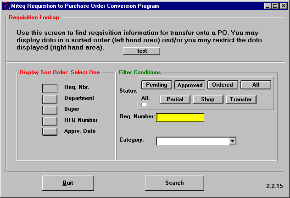Screen dimensions: 290x198
Task: Pick the Buyer sort order button
Action: tap(50, 110)
